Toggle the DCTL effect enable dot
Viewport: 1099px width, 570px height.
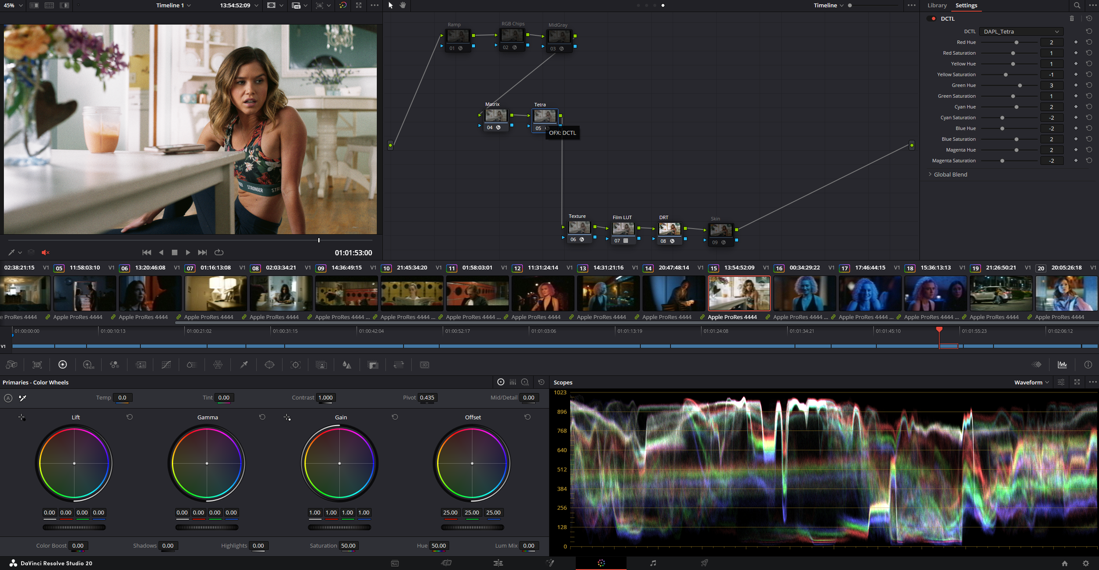[x=933, y=19]
